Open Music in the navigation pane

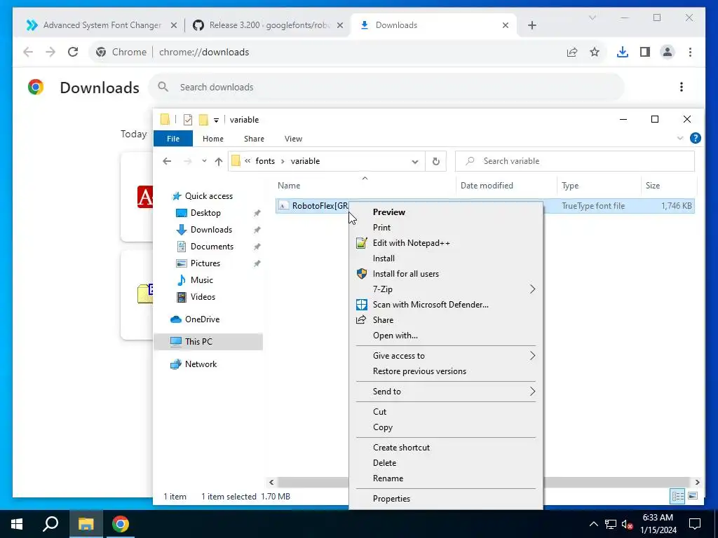point(201,280)
